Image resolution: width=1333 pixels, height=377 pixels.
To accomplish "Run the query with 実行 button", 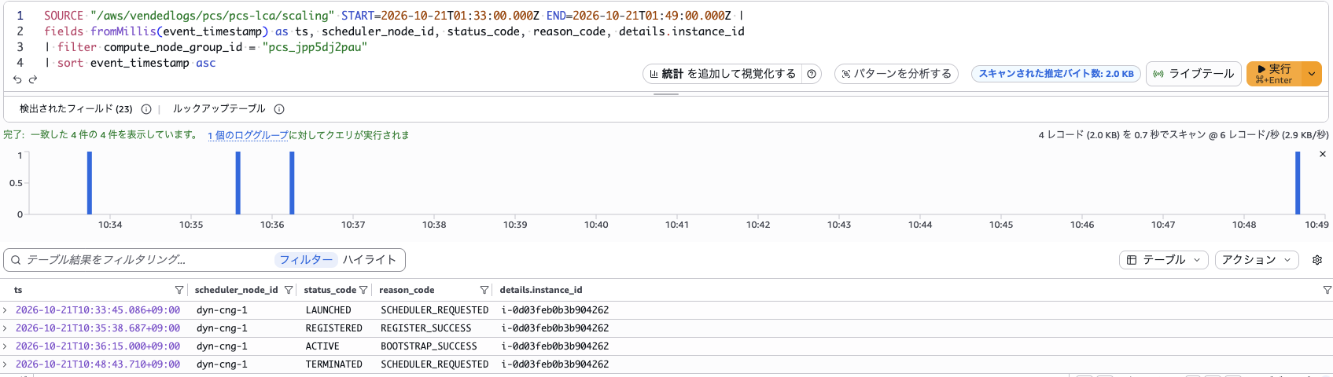I will tap(1274, 74).
